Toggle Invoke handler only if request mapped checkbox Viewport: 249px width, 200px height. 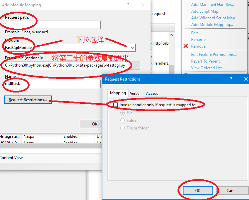115,104
